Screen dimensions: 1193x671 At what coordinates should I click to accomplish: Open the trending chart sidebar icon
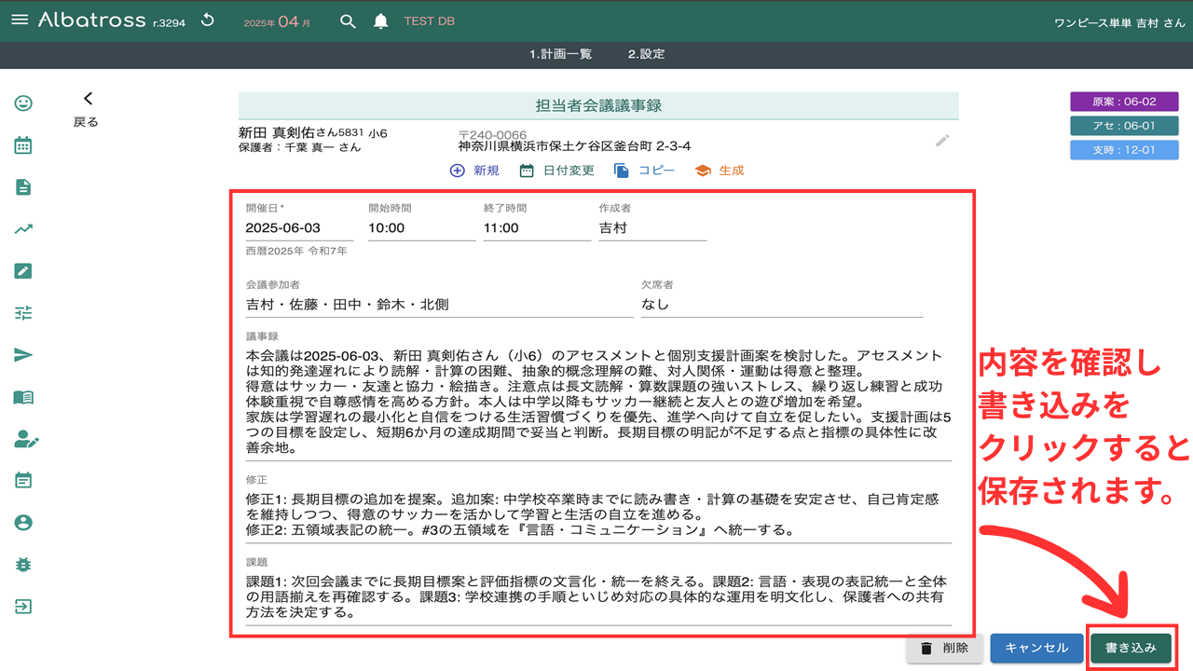(23, 229)
